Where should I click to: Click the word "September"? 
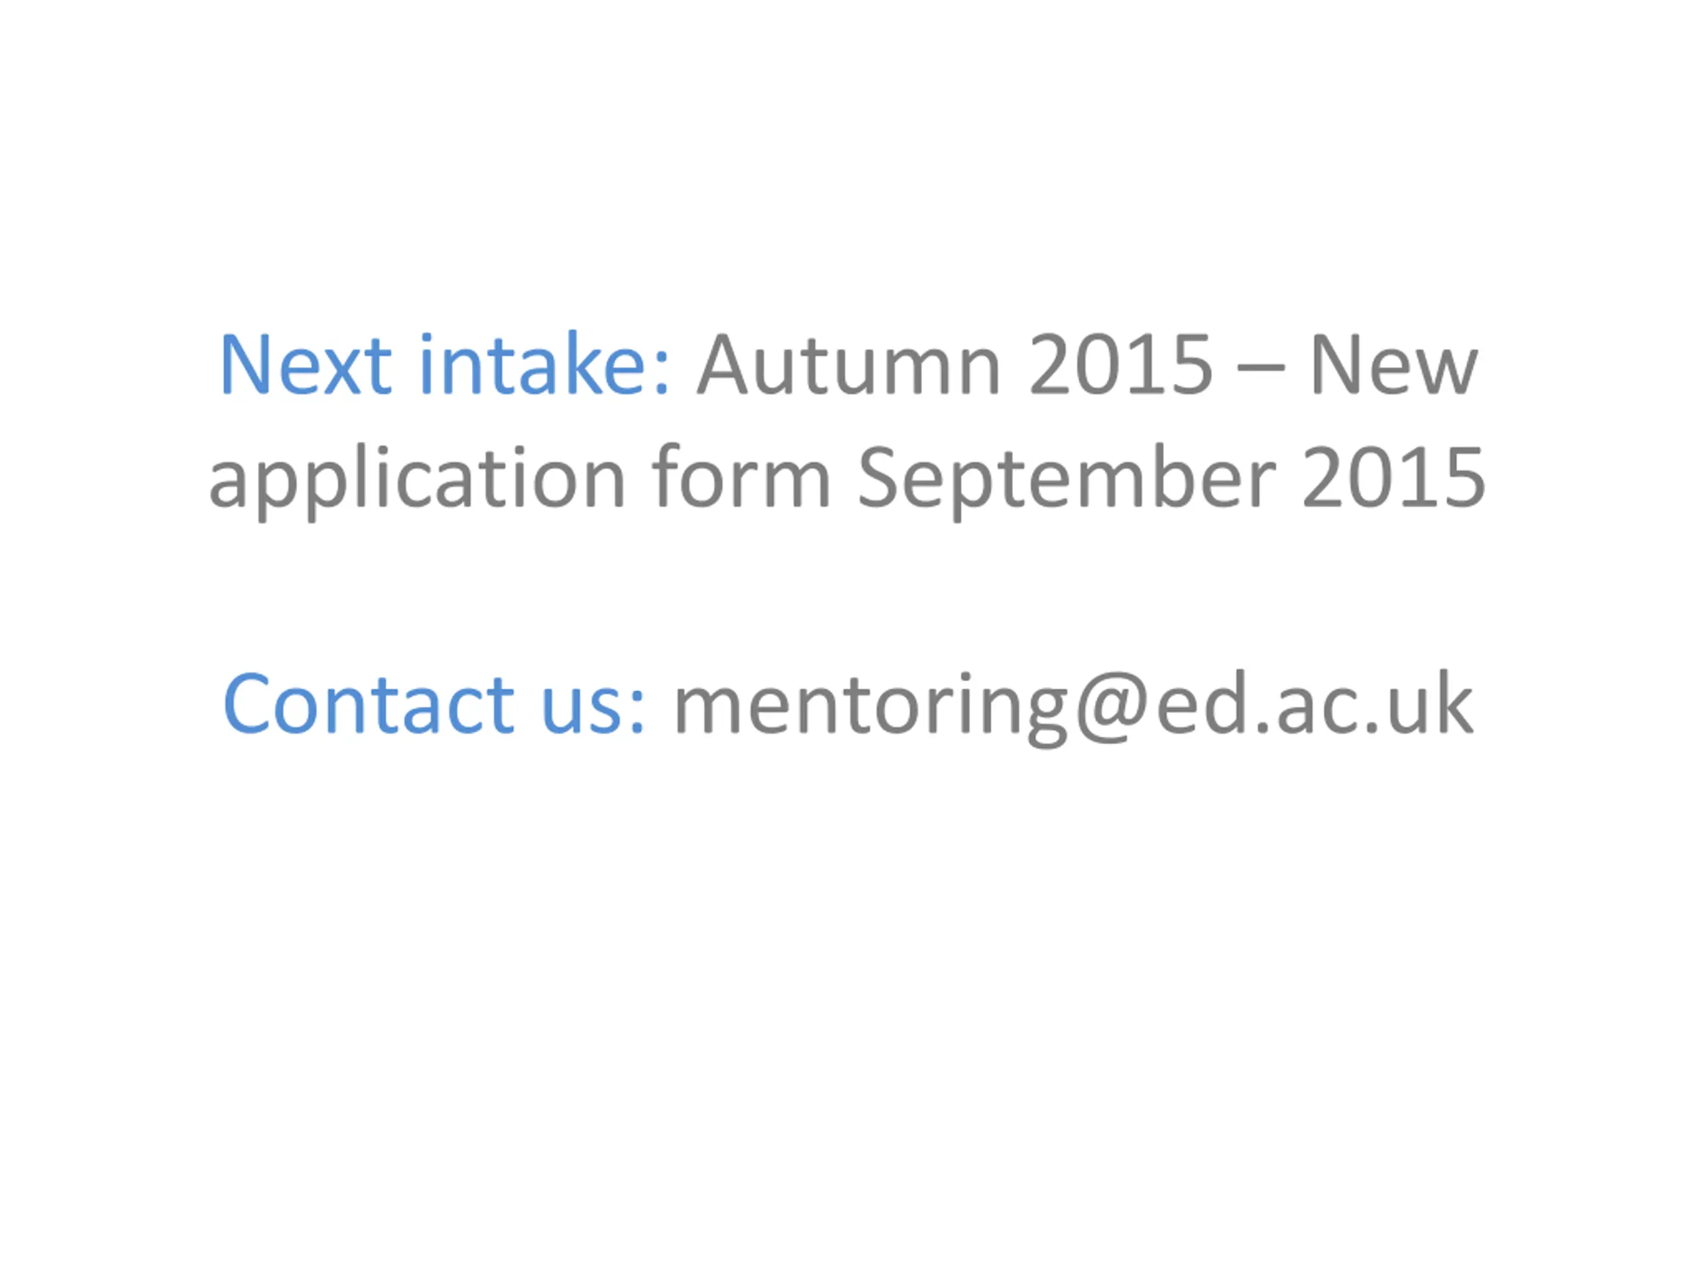[x=1067, y=478]
